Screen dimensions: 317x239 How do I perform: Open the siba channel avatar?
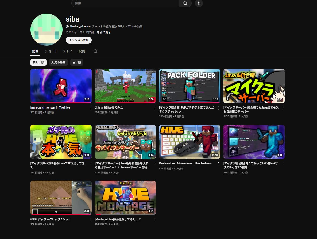point(47,30)
